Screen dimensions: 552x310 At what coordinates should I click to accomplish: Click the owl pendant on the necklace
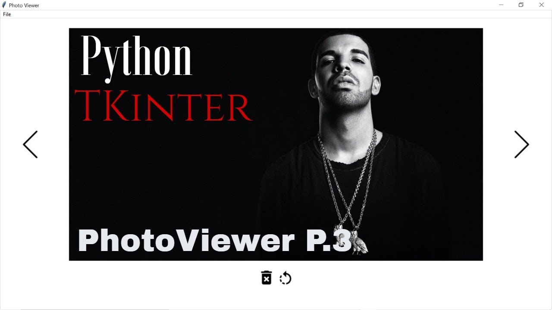tap(360, 243)
